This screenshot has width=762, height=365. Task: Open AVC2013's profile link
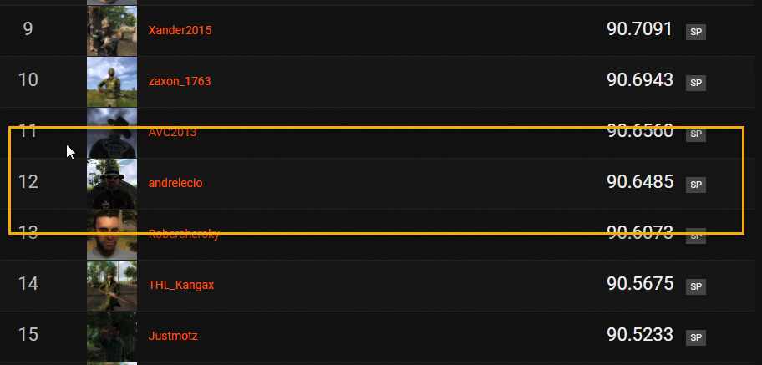click(173, 133)
